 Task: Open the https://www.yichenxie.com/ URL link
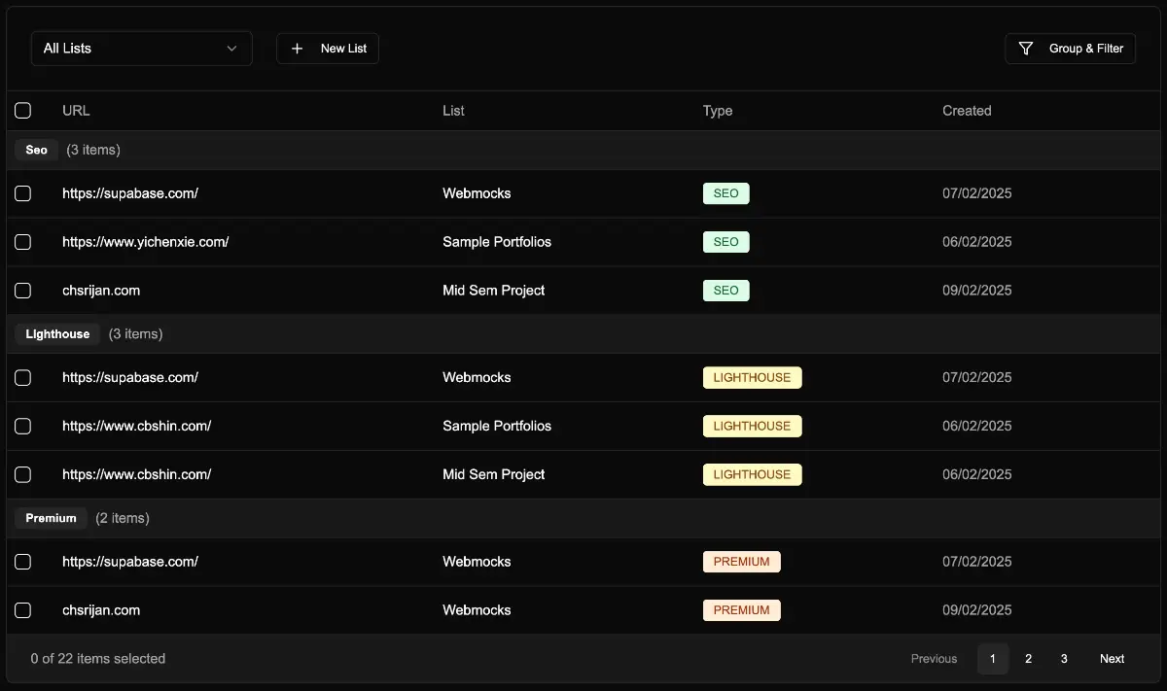(146, 242)
